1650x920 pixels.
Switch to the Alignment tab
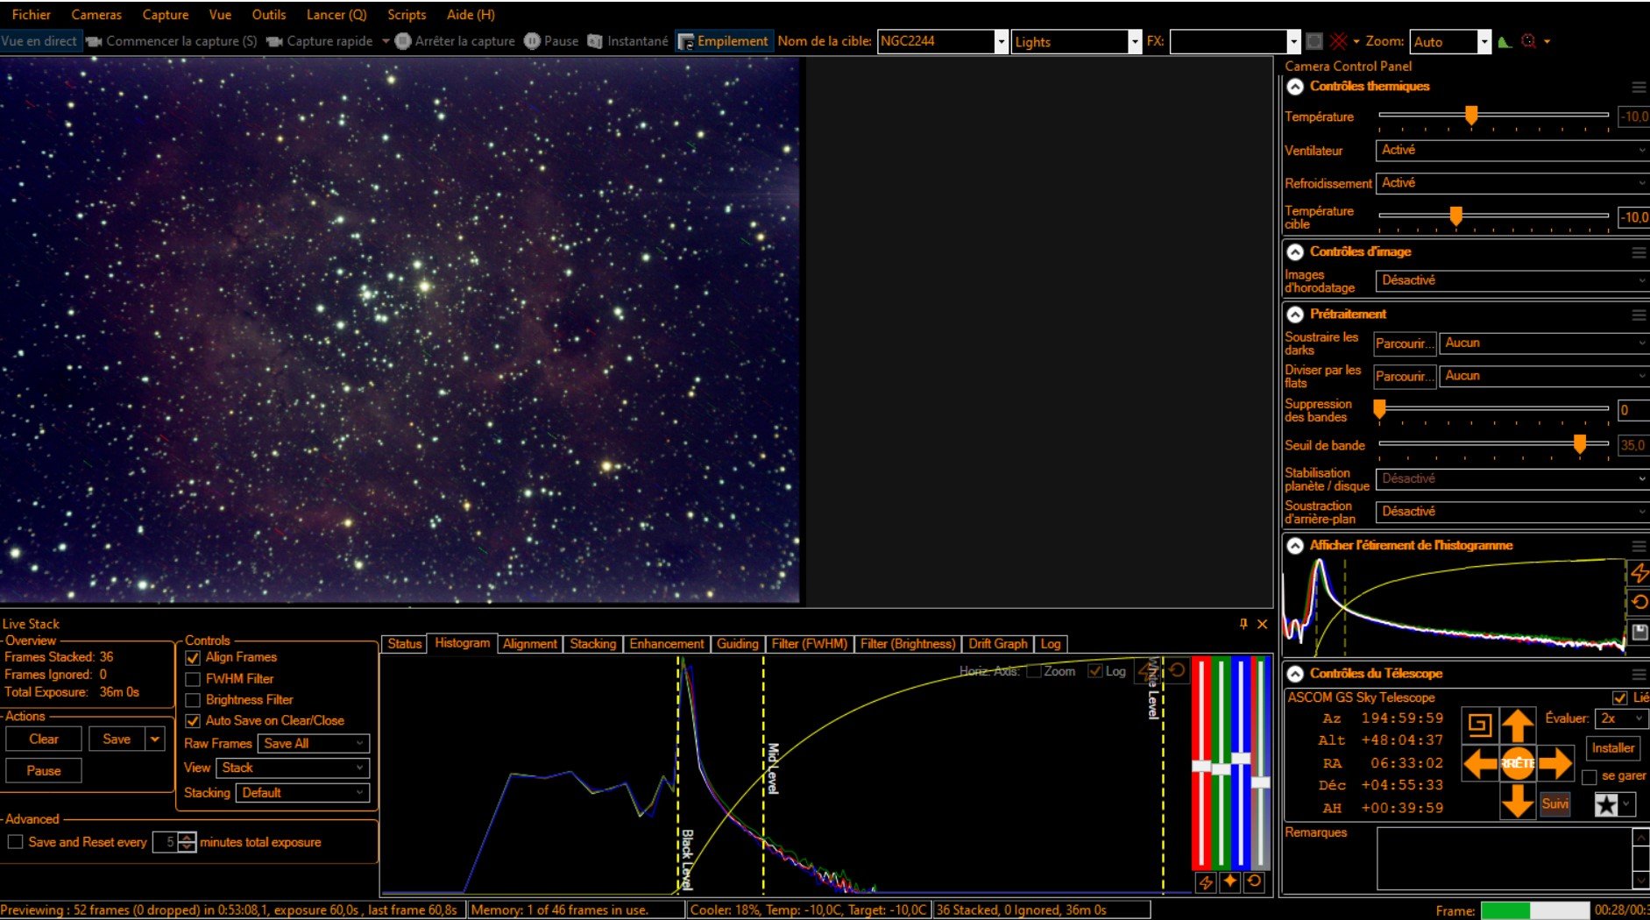pos(530,644)
